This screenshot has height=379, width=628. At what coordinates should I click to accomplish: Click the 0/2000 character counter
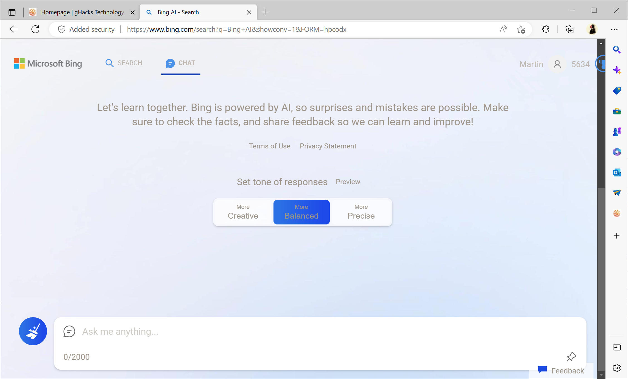click(77, 357)
